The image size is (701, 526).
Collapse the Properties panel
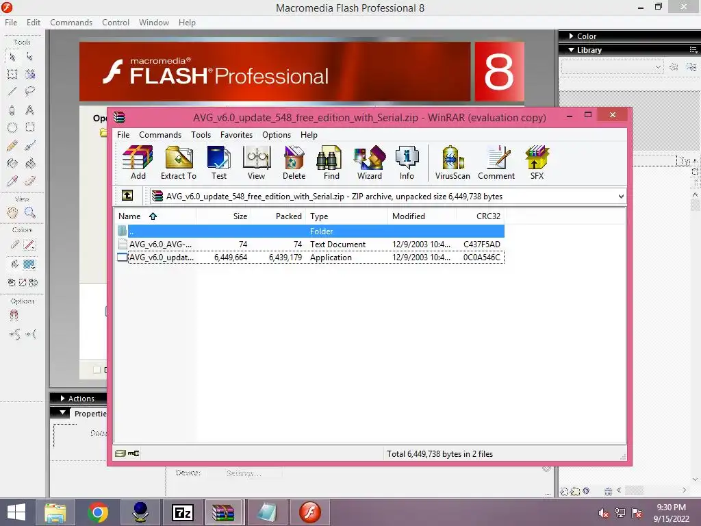click(x=62, y=412)
